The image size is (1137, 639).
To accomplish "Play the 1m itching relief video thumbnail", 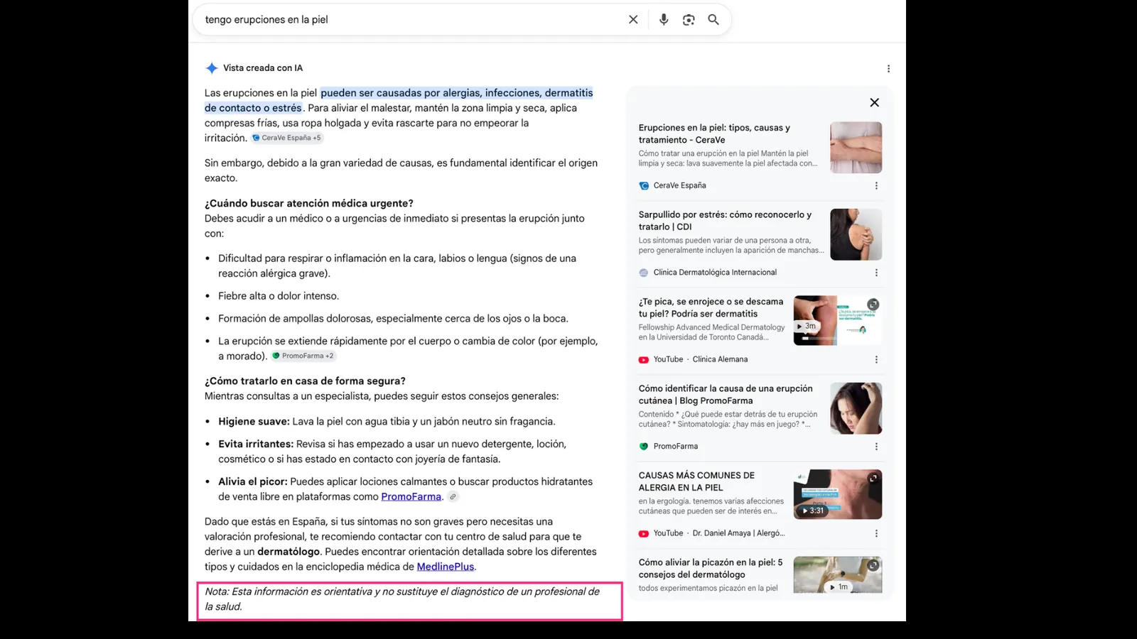I will click(x=838, y=575).
